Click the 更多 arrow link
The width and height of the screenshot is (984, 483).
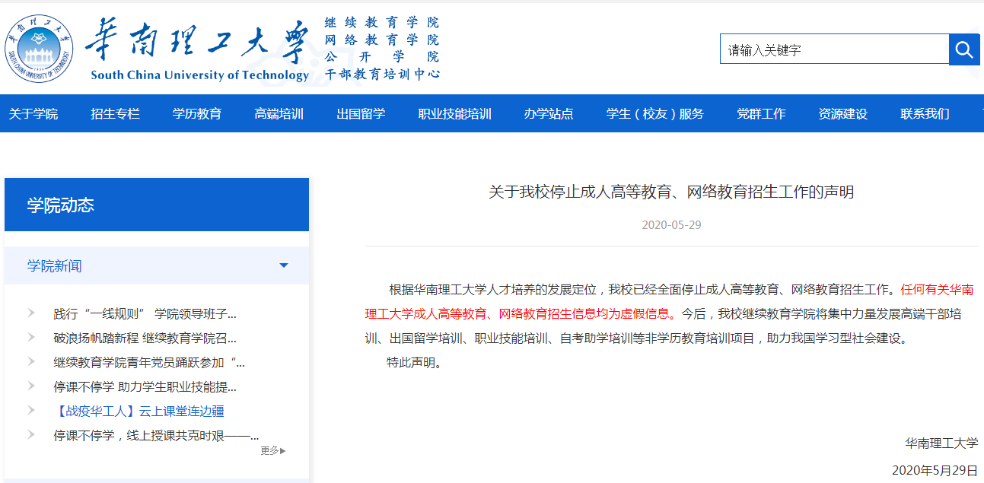click(x=273, y=450)
